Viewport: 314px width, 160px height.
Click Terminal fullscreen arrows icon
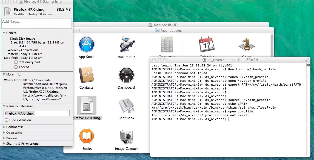(x=307, y=60)
